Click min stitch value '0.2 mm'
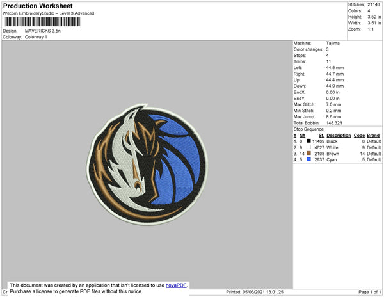 [333, 111]
